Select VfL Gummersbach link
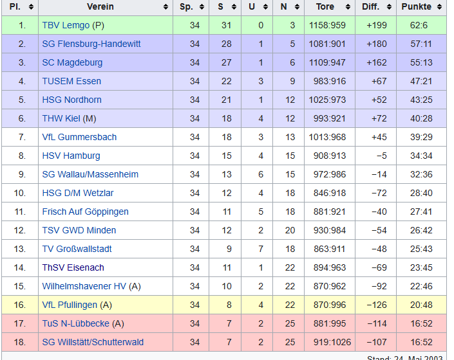This screenshot has height=360, width=454. [79, 137]
